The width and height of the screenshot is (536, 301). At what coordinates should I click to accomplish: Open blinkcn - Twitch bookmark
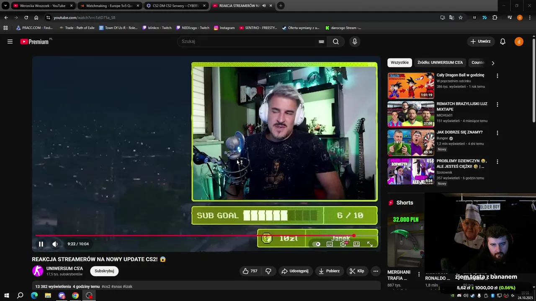pyautogui.click(x=157, y=28)
